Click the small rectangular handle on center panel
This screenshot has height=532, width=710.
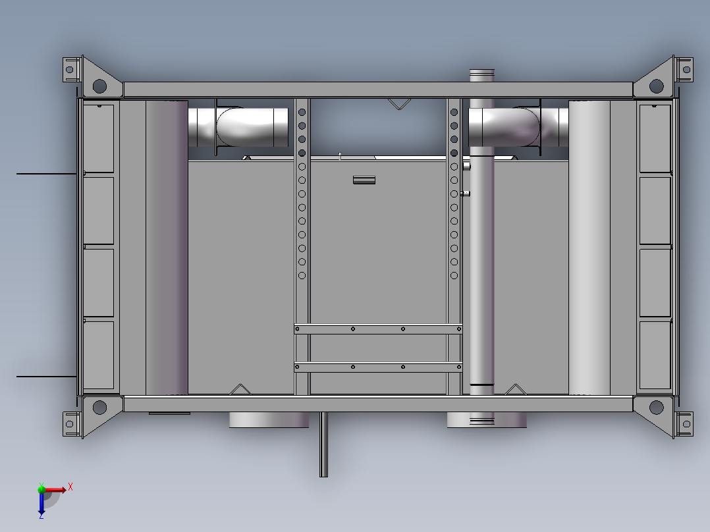pyautogui.click(x=364, y=178)
